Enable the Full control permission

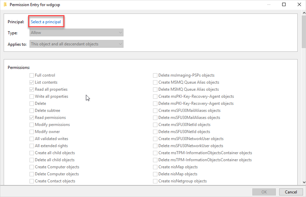click(31, 75)
